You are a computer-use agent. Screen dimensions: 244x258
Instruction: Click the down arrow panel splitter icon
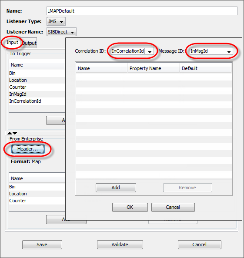[x=15, y=133]
